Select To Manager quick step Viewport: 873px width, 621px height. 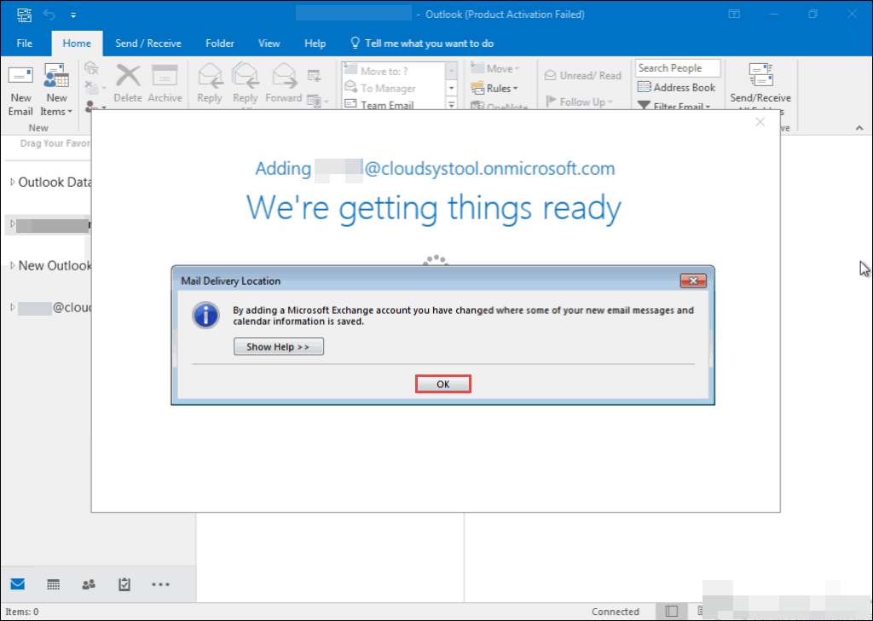392,88
